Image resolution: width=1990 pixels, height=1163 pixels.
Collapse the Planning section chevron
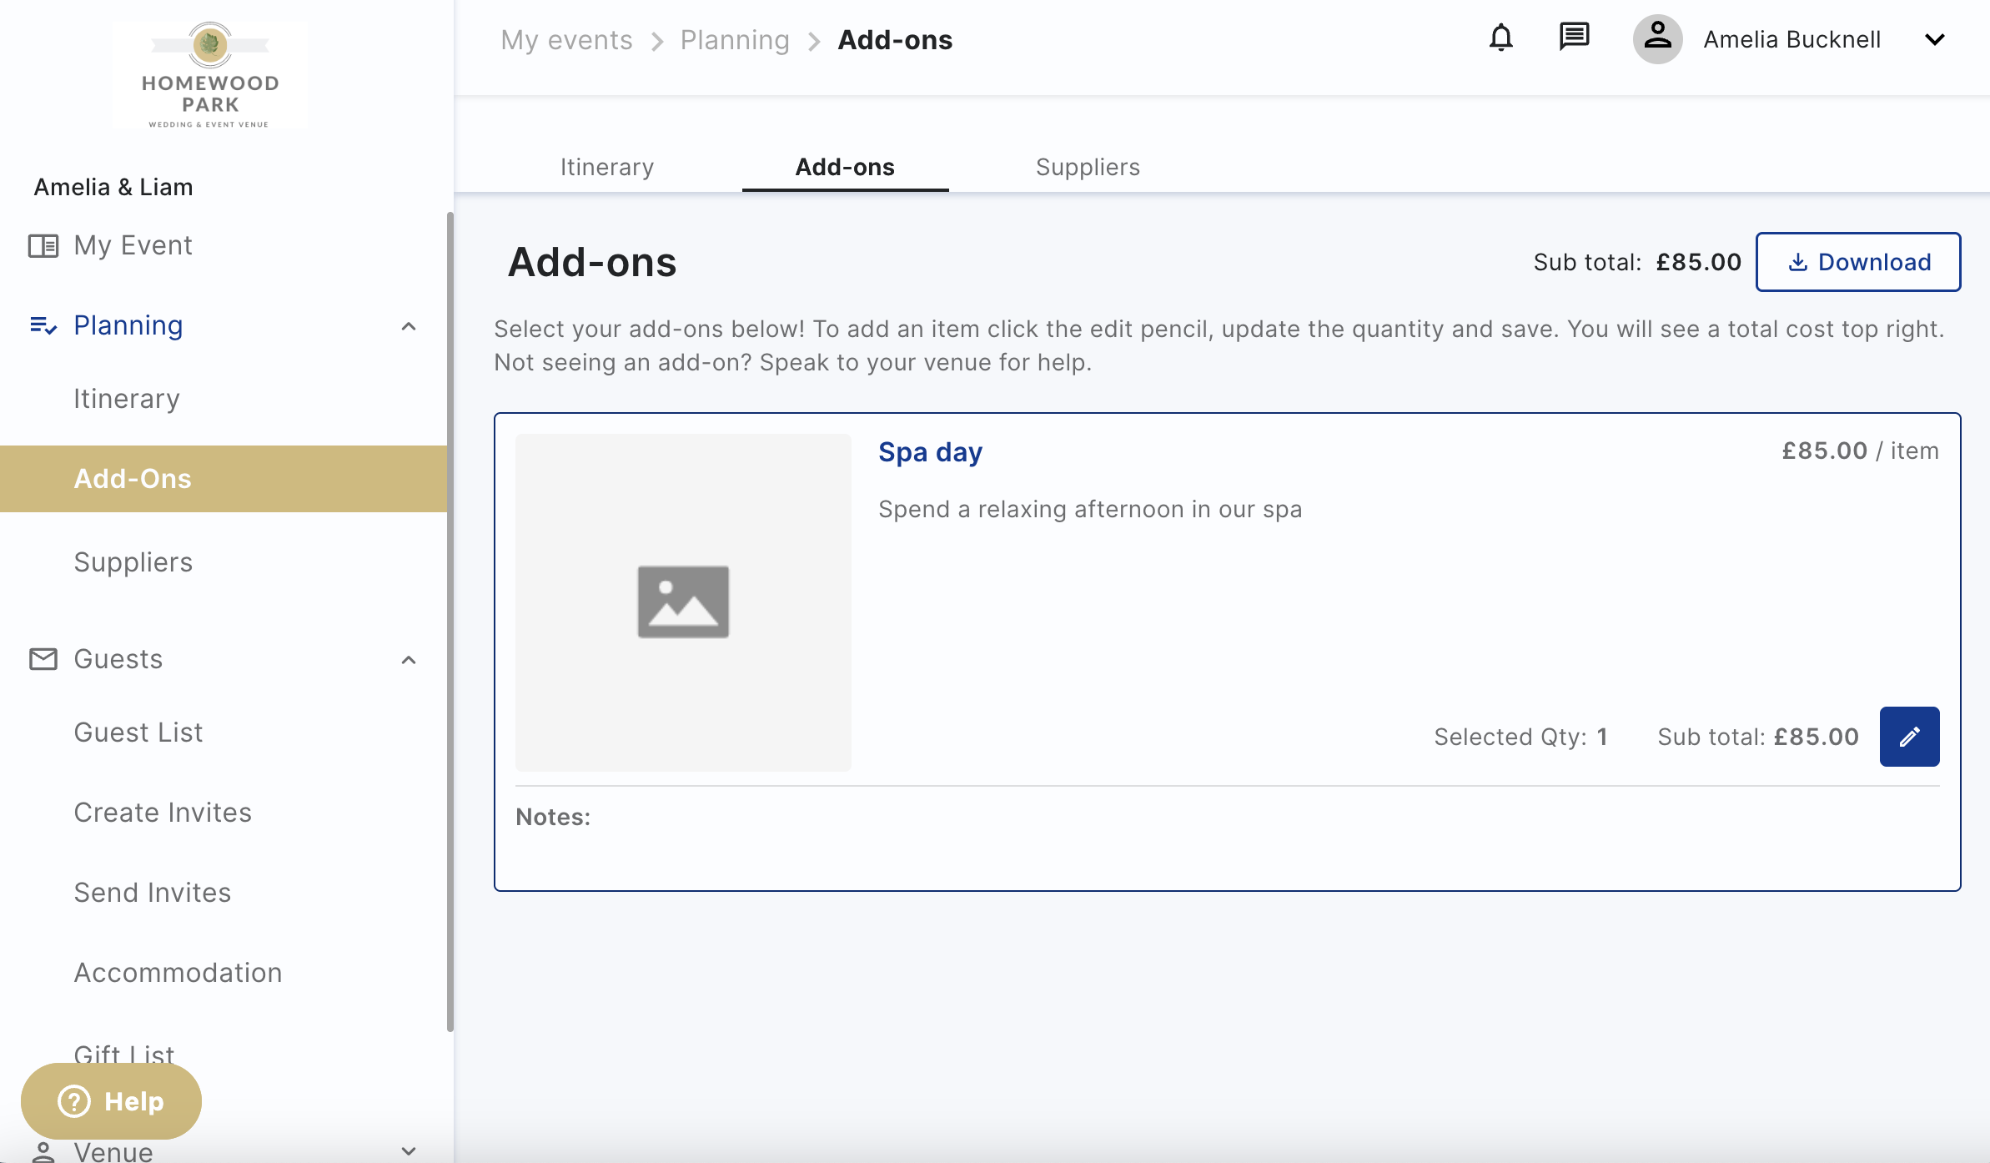pos(409,326)
